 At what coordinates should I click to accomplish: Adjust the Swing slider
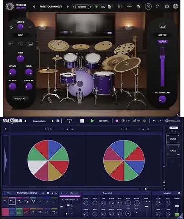(x=69, y=122)
